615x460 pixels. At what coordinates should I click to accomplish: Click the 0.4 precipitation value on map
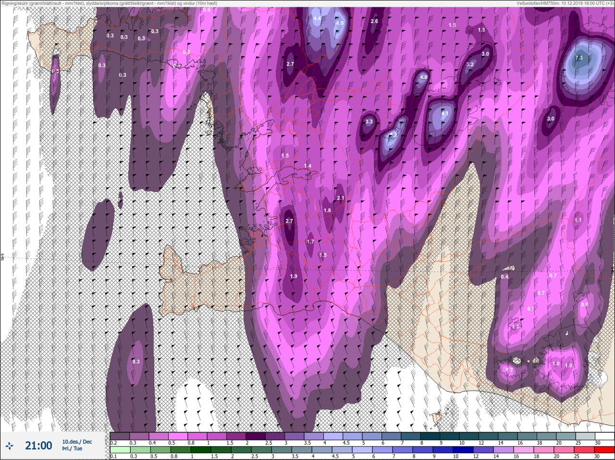tap(504, 277)
